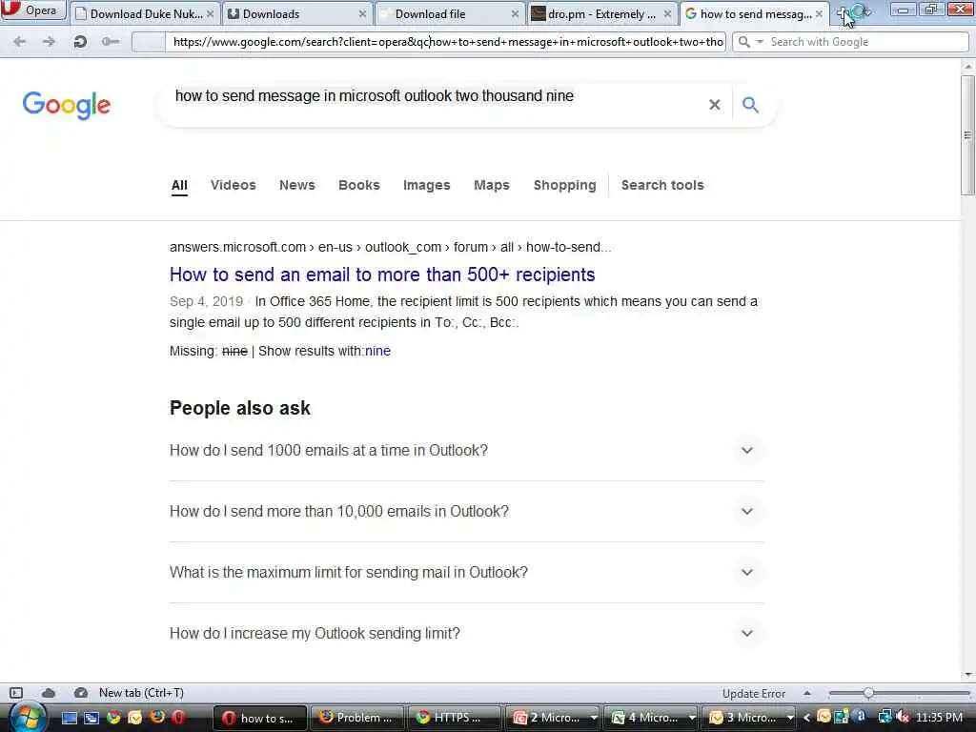
Task: Select the Shopping results tab
Action: click(x=564, y=186)
